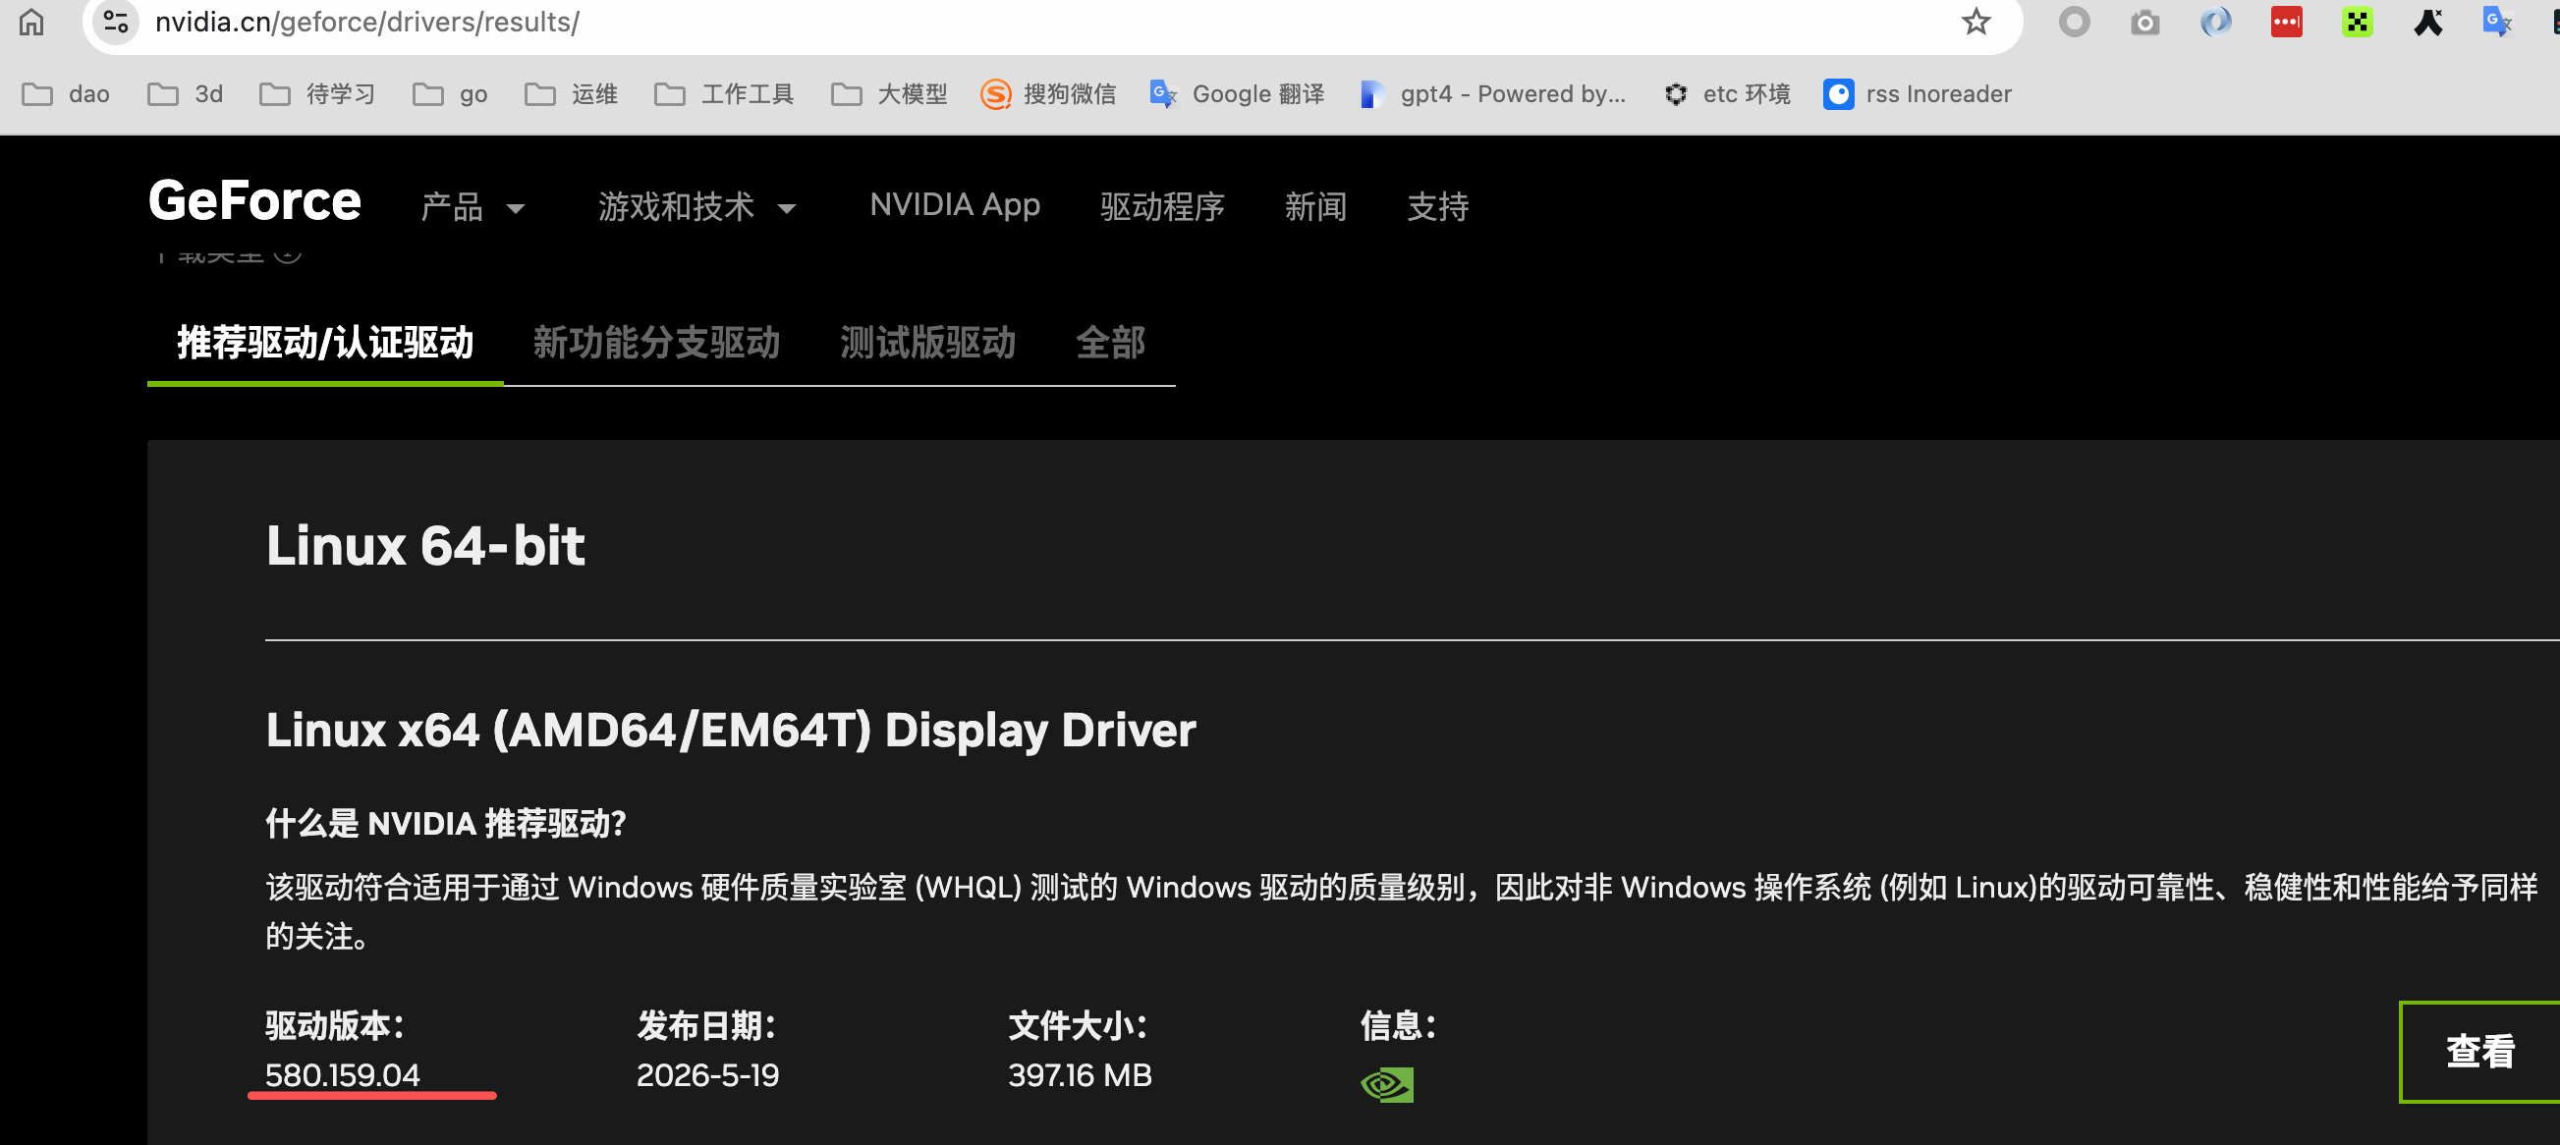2560x1145 pixels.
Task: Open NVIDIA App in navigation
Action: coord(955,204)
